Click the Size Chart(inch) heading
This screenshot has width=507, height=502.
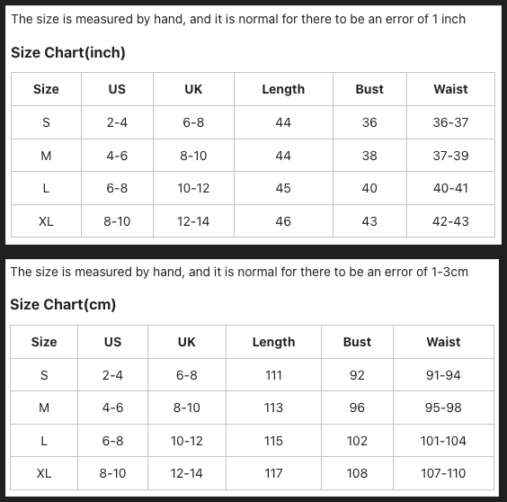pyautogui.click(x=68, y=52)
